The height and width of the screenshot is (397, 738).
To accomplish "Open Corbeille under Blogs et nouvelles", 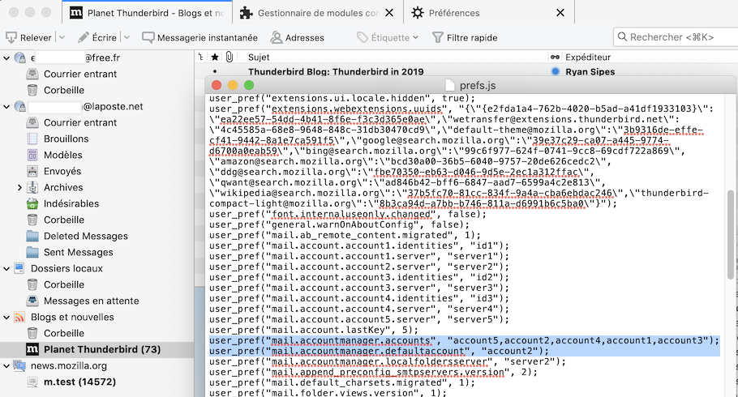I will (63, 333).
